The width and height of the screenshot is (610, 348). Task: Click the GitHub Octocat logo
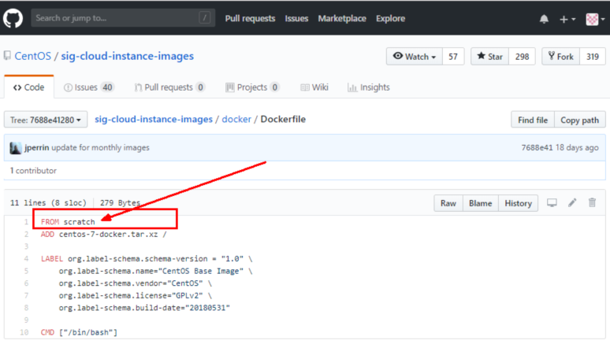coord(13,18)
